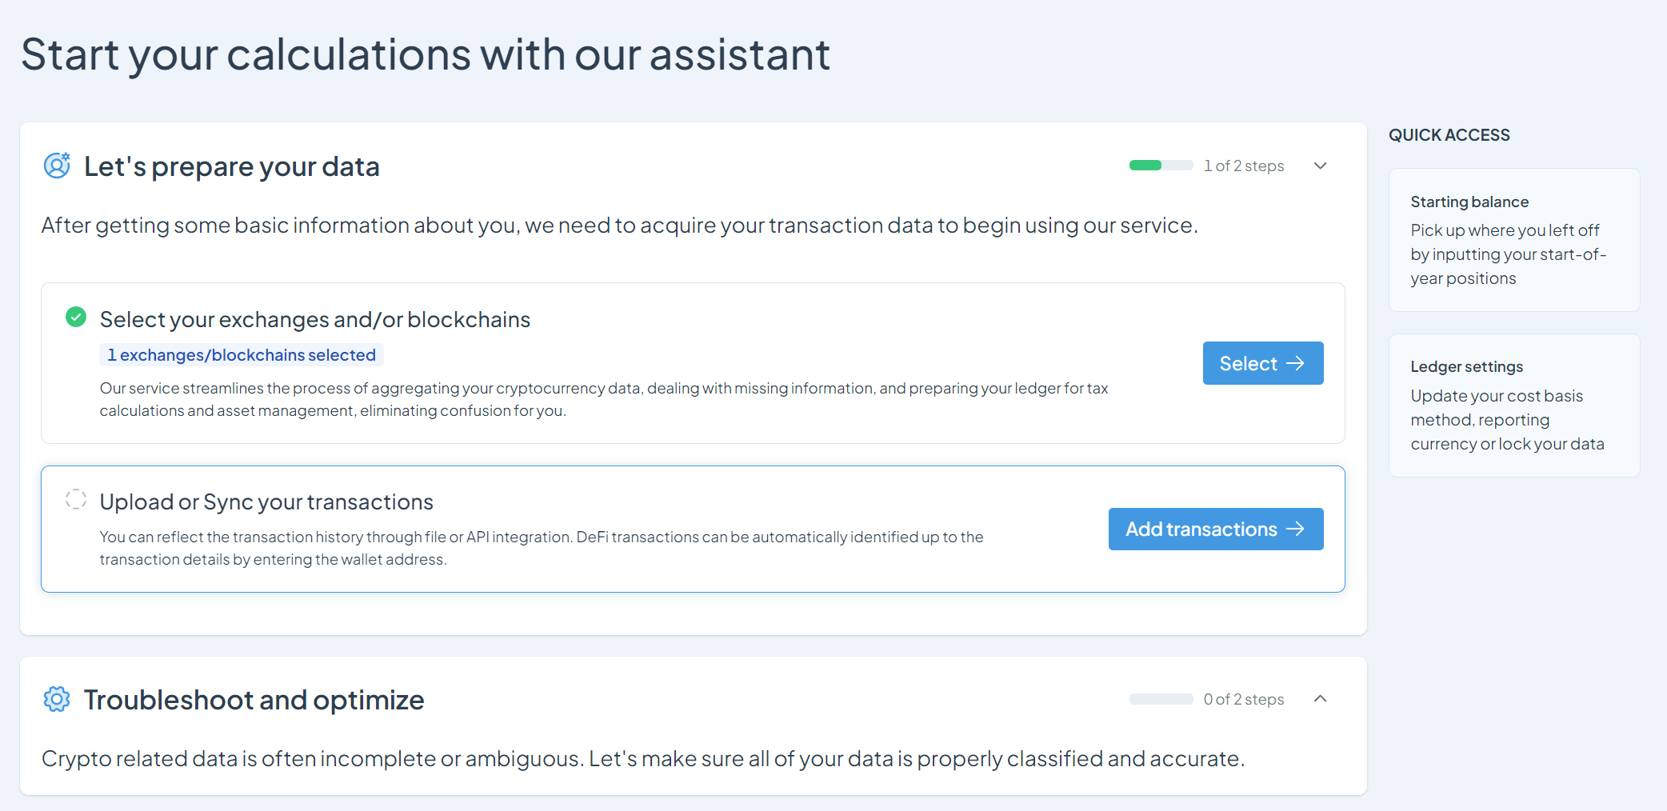The image size is (1667, 811).
Task: Click the green checkmark for Select your exchanges
Action: 76,317
